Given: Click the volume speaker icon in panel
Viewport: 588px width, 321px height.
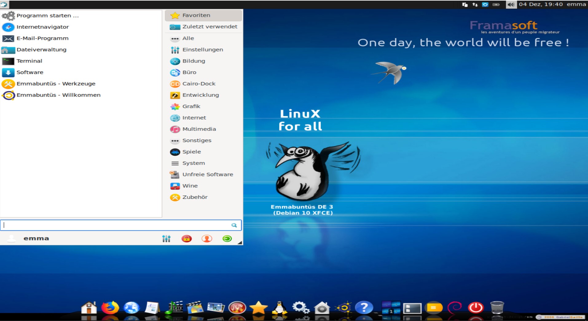Looking at the screenshot, I should click(511, 5).
